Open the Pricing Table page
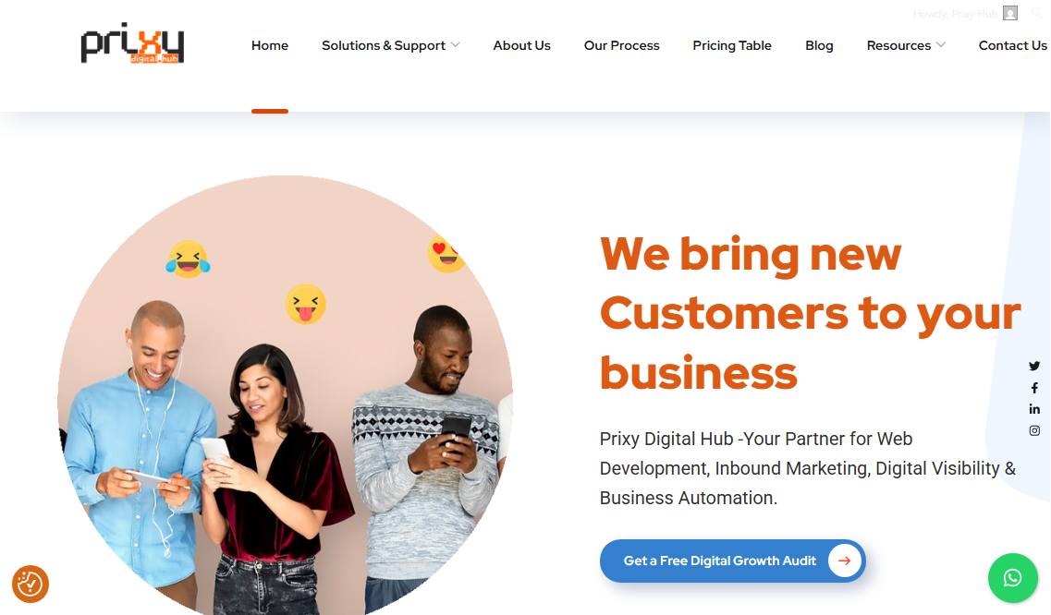This screenshot has height=615, width=1051. [x=732, y=45]
